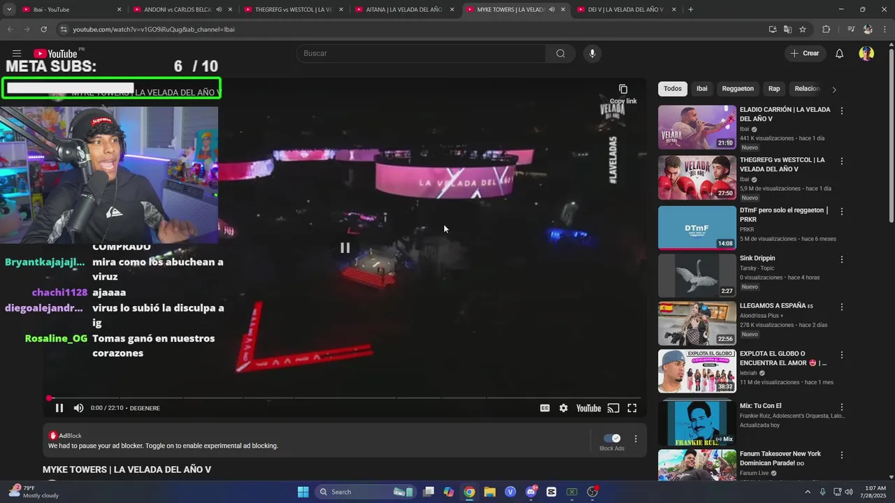Open options menu for THEGREFG vs WESTCOL
Viewport: 895px width, 503px height.
click(x=842, y=161)
